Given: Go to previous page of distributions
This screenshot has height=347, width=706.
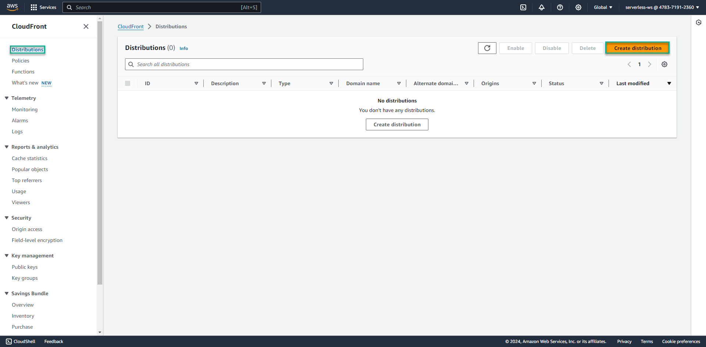Looking at the screenshot, I should click(x=629, y=64).
